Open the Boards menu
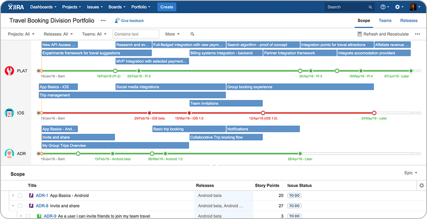427x219 pixels. [117, 7]
